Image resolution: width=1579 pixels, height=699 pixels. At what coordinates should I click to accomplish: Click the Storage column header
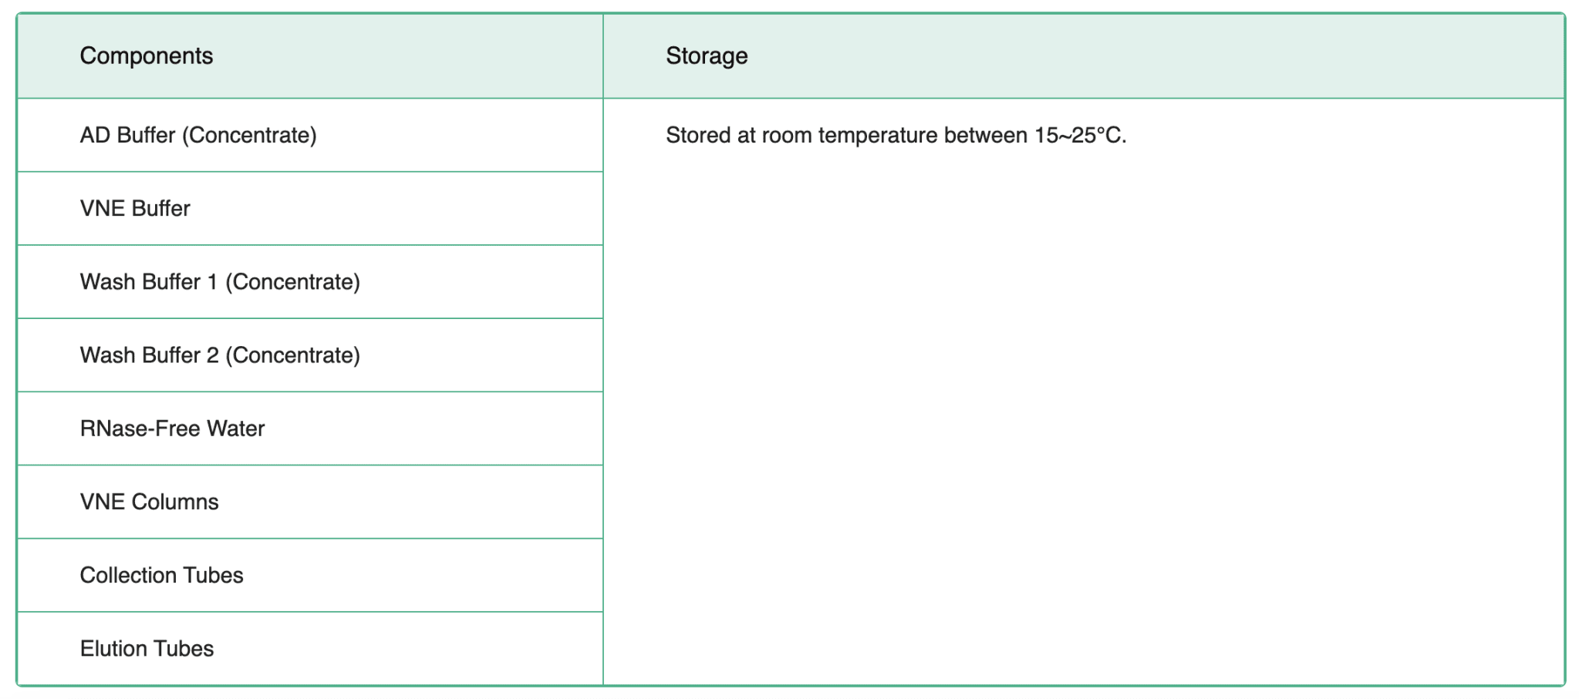pos(707,56)
